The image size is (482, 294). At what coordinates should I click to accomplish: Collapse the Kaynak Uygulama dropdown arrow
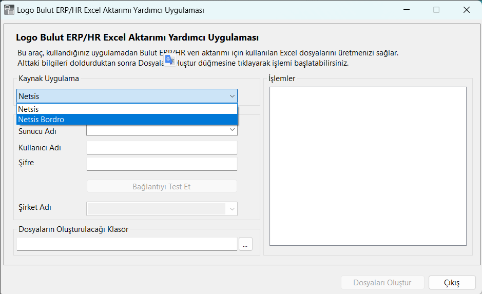pos(232,96)
